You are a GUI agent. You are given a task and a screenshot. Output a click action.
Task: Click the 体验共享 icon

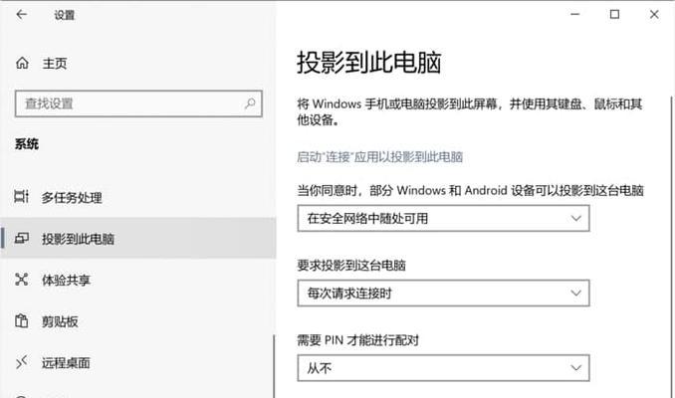click(22, 280)
